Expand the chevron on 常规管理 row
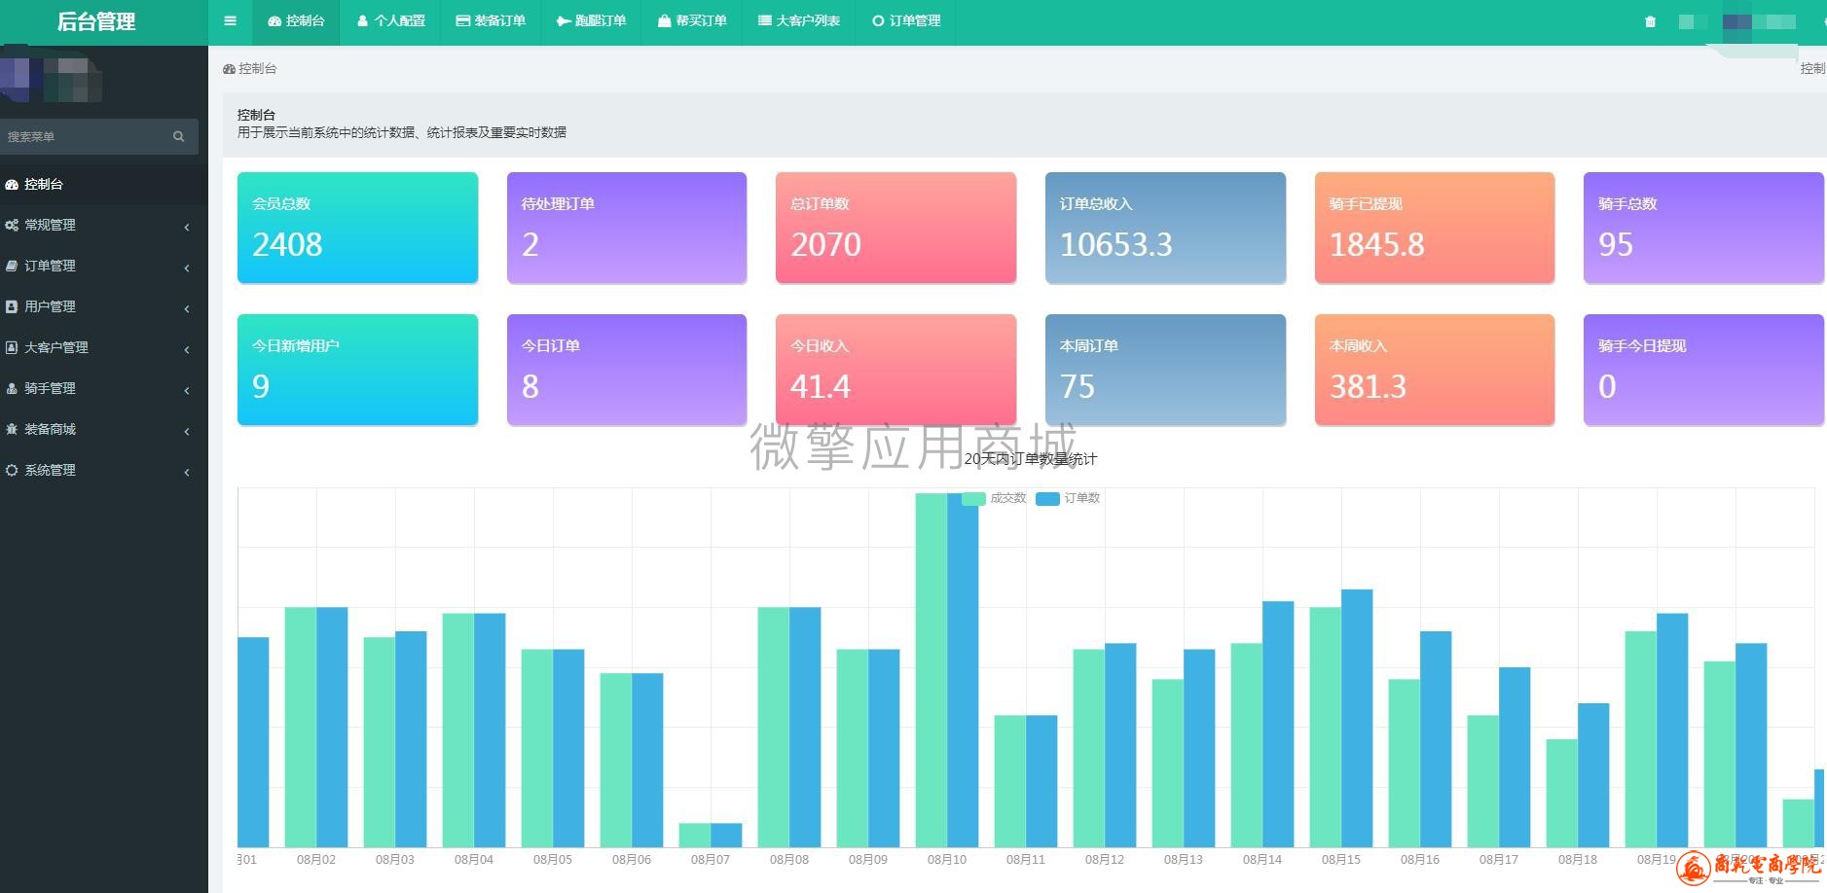This screenshot has width=1827, height=893. pos(186,227)
